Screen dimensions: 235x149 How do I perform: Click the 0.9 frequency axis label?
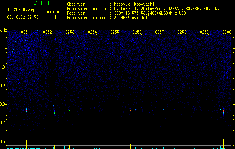click(x=3, y=86)
